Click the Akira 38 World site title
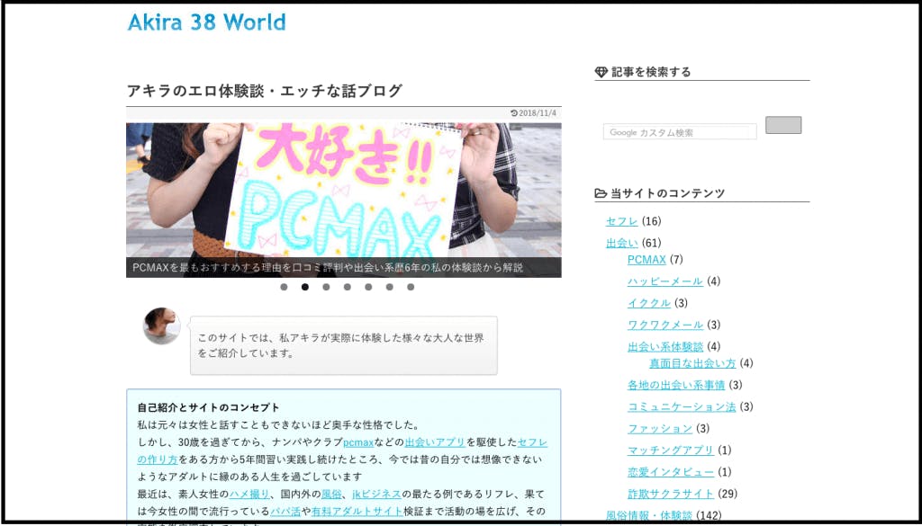 [206, 22]
